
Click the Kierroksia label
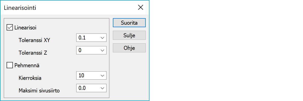[x=30, y=78]
